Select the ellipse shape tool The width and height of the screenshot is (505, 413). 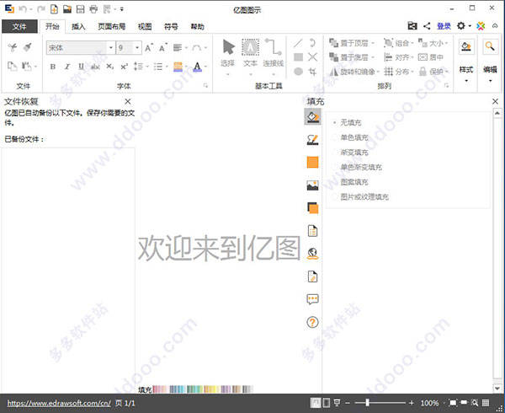(x=298, y=72)
